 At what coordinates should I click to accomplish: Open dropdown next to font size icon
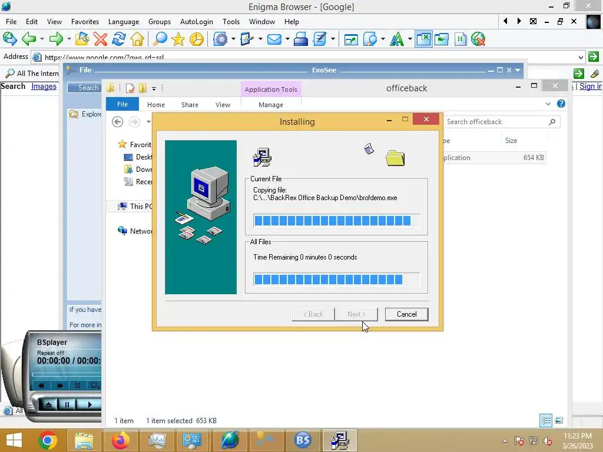coord(410,39)
